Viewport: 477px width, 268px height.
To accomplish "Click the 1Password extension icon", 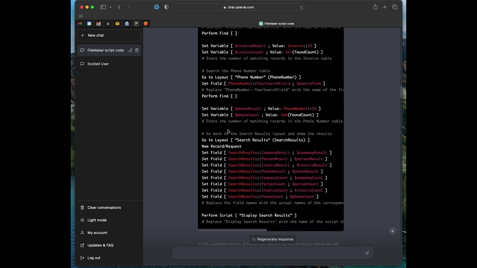I will coord(157,7).
